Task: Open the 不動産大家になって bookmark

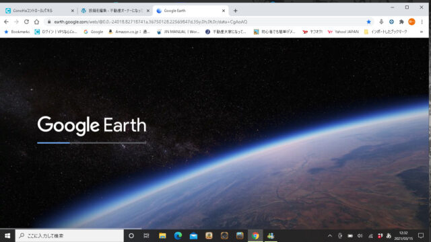Action: [226, 32]
